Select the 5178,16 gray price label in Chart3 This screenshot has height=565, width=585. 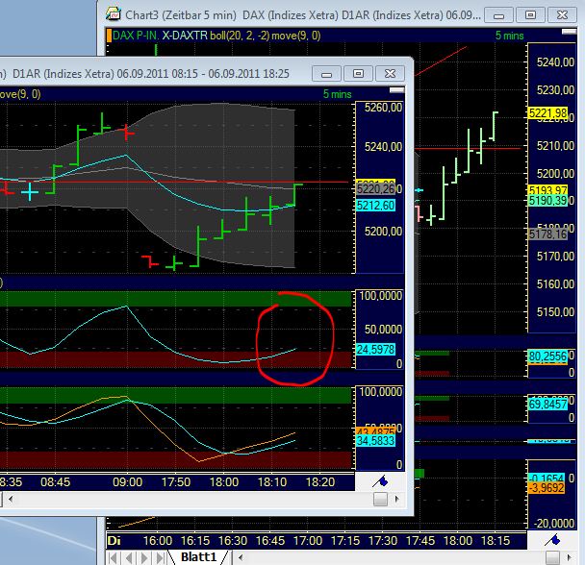coord(547,234)
